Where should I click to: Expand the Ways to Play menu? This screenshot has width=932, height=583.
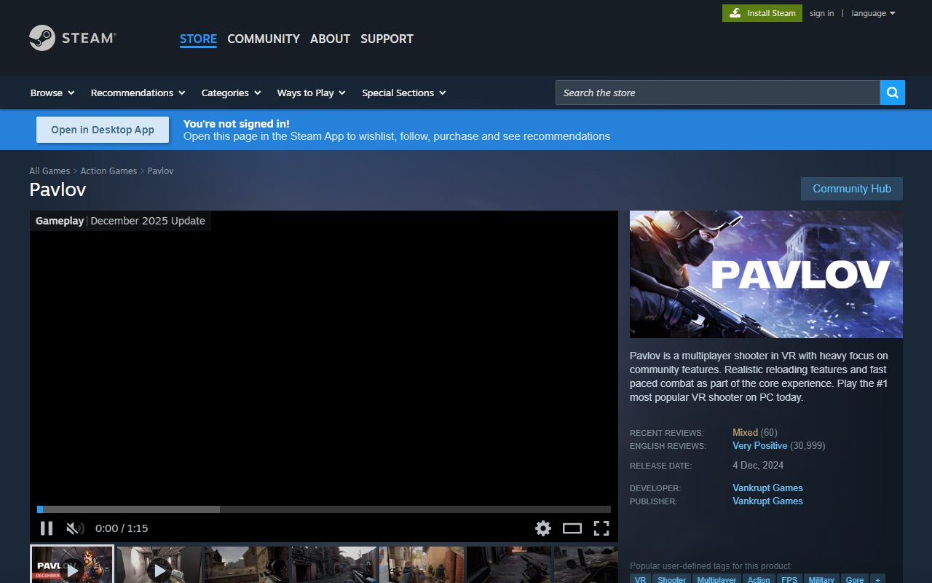pos(312,93)
